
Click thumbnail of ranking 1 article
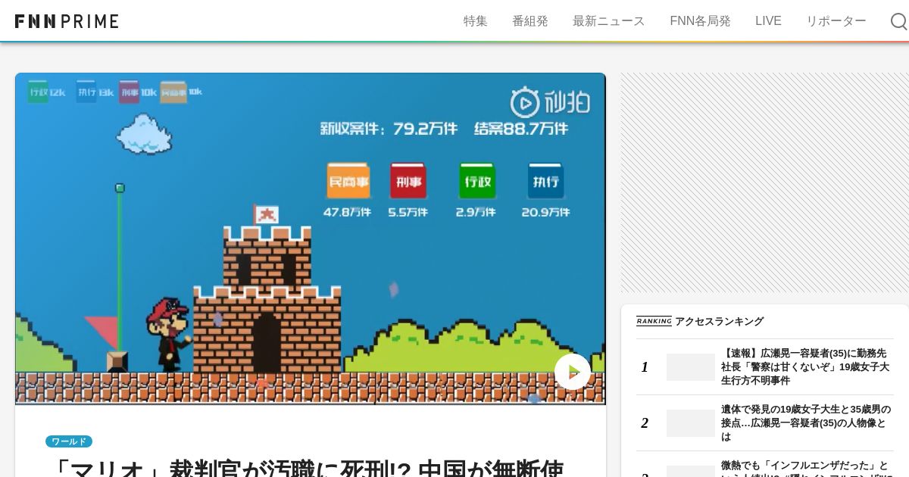pyautogui.click(x=691, y=367)
